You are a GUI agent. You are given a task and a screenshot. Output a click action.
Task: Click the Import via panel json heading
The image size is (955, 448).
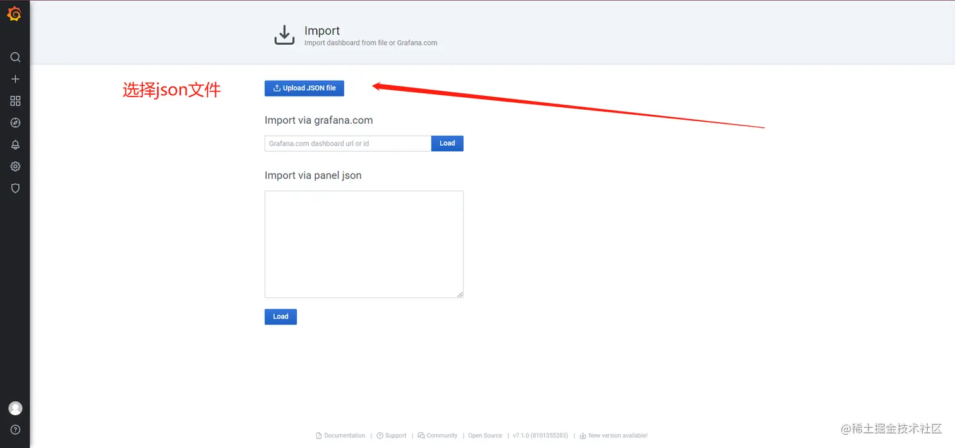tap(313, 175)
